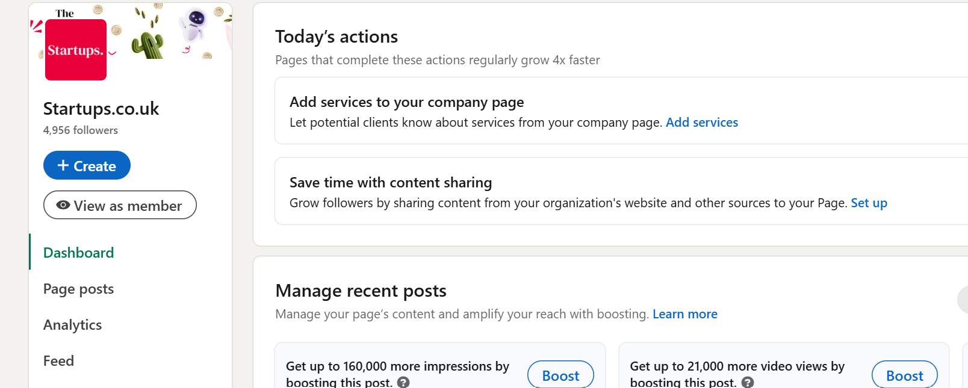Click help icon beside impressions post
968x388 pixels.
403,382
